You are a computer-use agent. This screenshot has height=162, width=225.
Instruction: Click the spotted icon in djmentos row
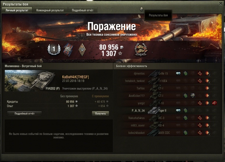point(178,73)
